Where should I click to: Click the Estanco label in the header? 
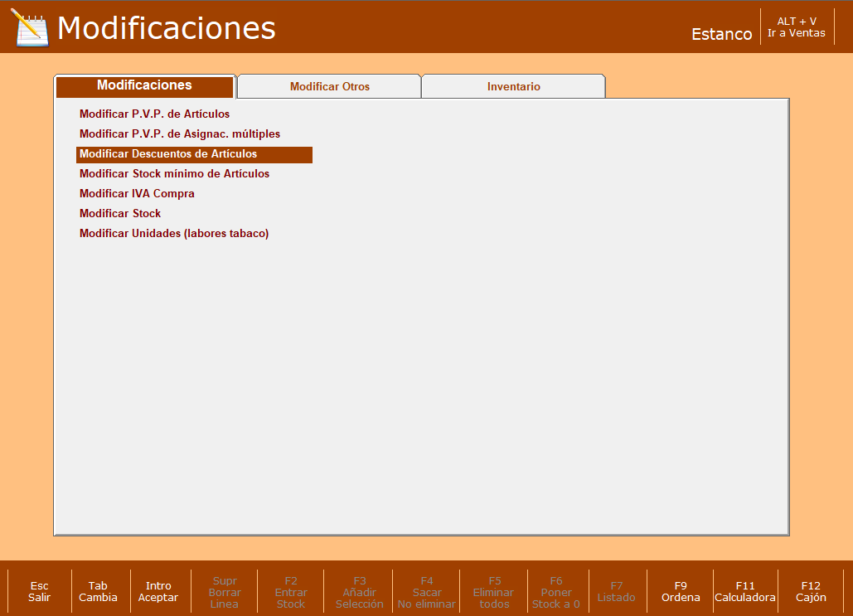point(721,34)
